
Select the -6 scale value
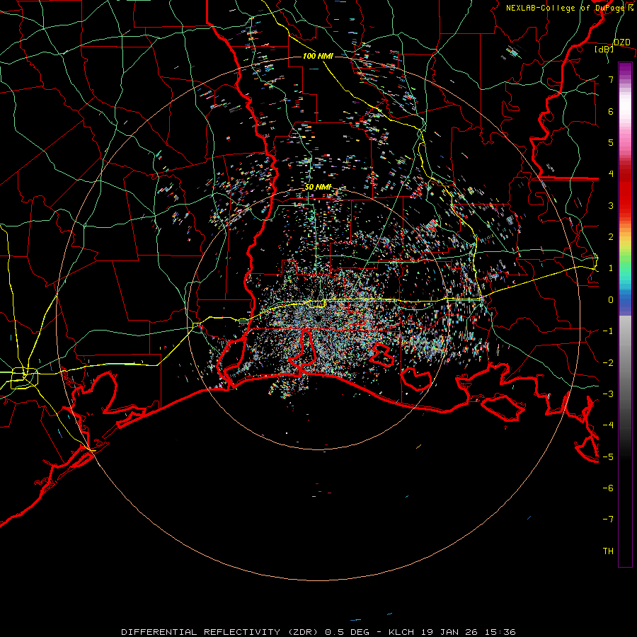pyautogui.click(x=608, y=488)
